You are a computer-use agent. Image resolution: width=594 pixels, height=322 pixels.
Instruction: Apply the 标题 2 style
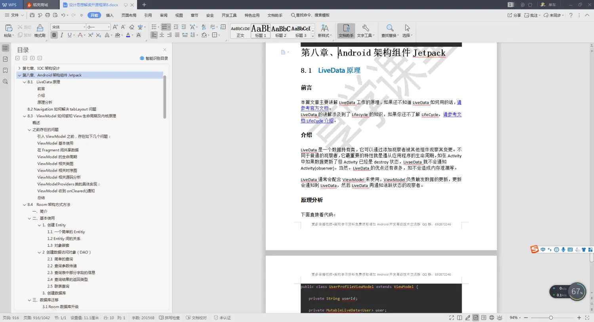point(281,31)
